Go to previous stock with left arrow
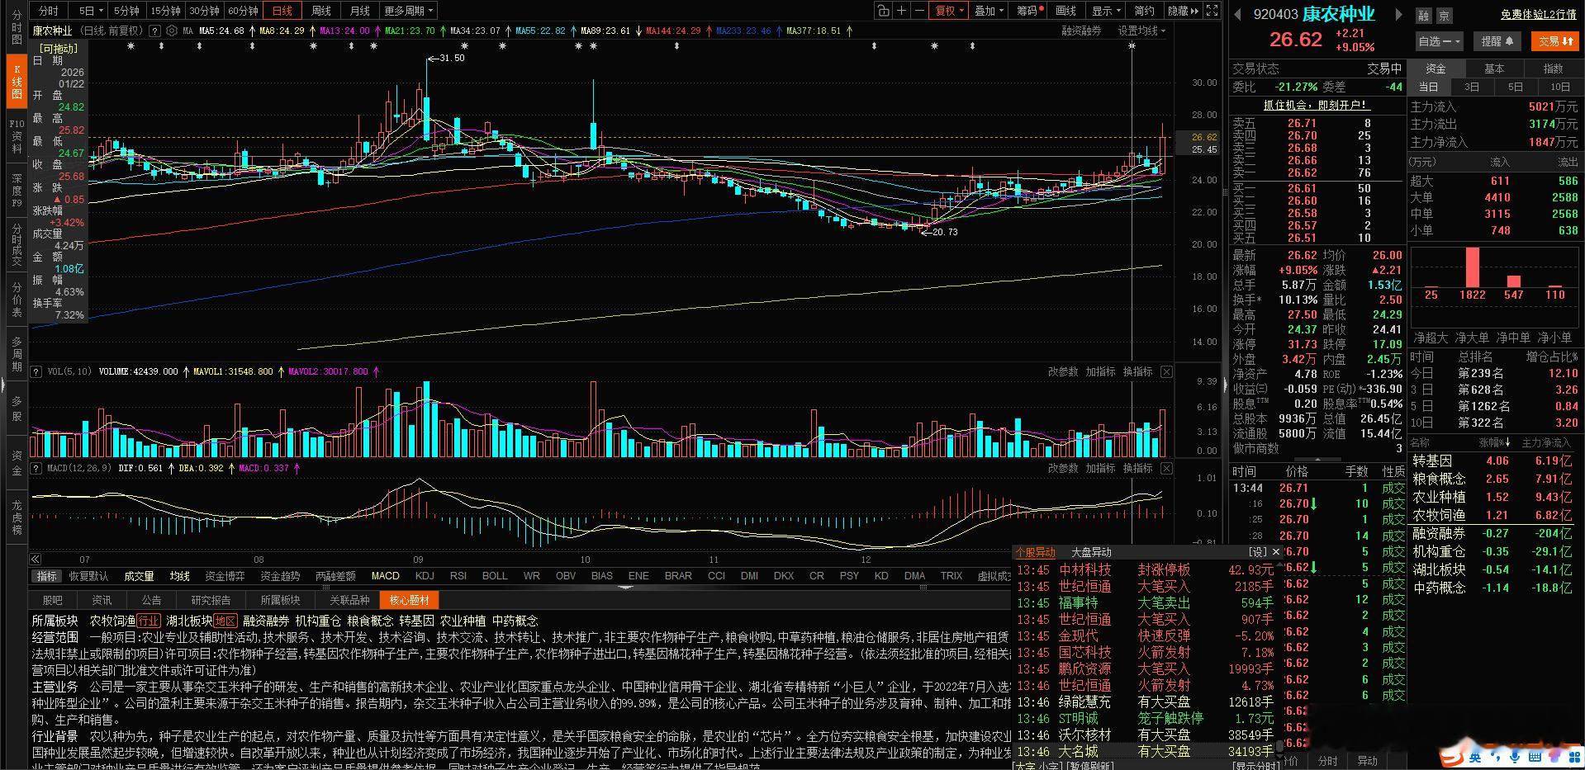 tap(1238, 14)
